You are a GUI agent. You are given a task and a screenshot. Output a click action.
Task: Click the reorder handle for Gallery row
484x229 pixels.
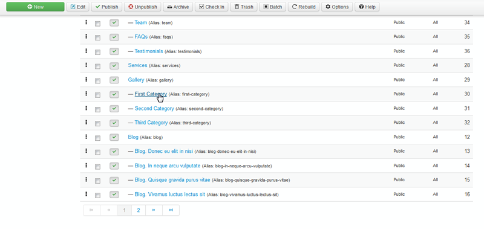[87, 80]
